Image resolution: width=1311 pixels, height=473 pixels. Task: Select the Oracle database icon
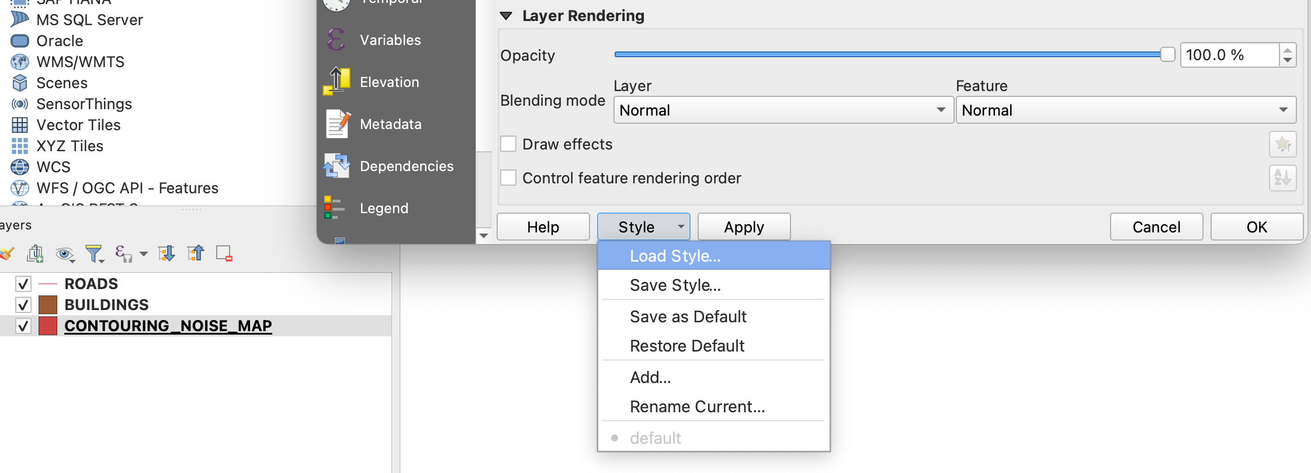pyautogui.click(x=20, y=41)
